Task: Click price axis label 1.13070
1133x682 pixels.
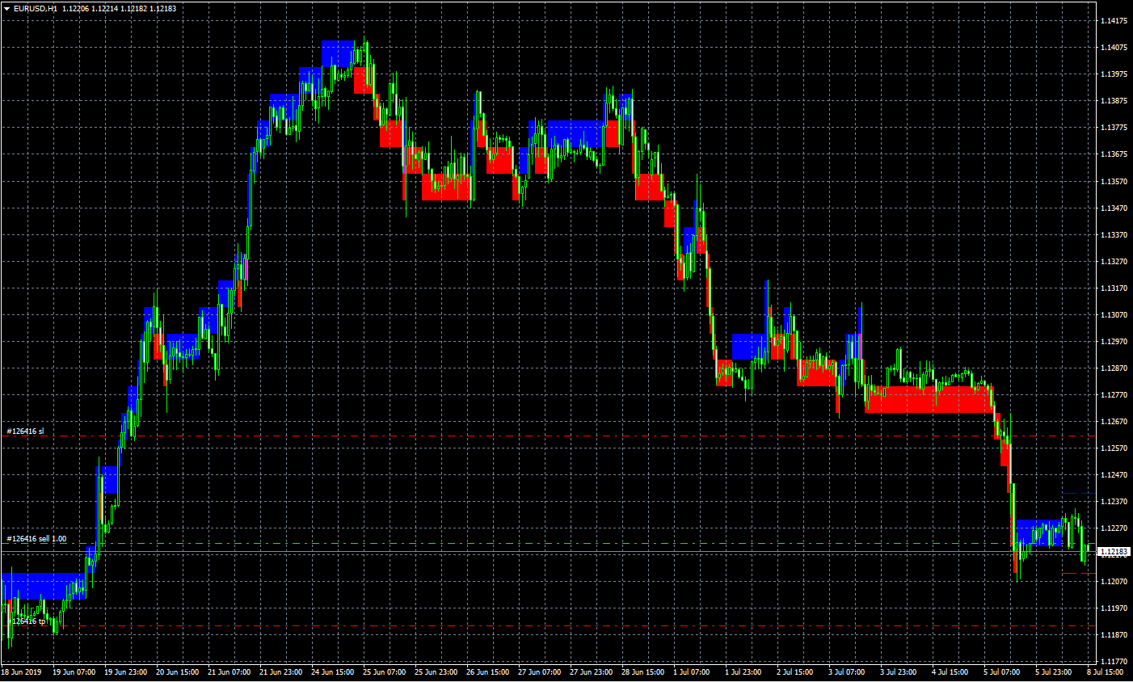Action: (1114, 315)
